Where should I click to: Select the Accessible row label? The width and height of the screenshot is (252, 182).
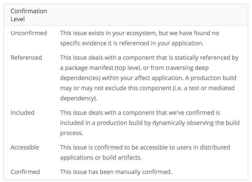tap(25, 147)
